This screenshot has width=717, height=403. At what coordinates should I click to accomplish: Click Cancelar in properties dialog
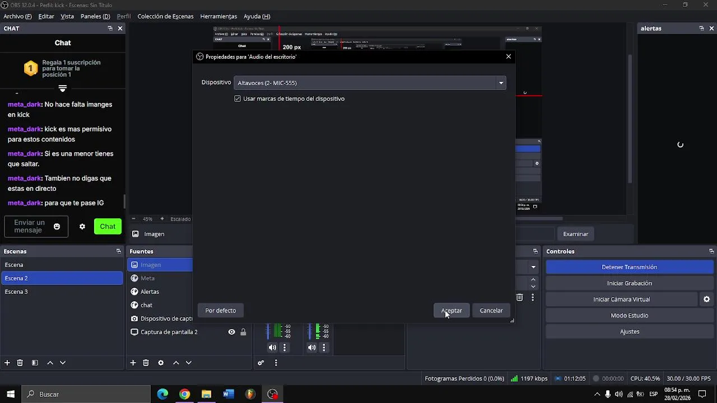[x=491, y=311]
